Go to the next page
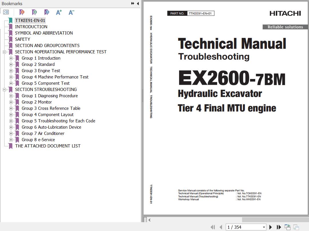This screenshot has height=231, width=309. click(271, 227)
